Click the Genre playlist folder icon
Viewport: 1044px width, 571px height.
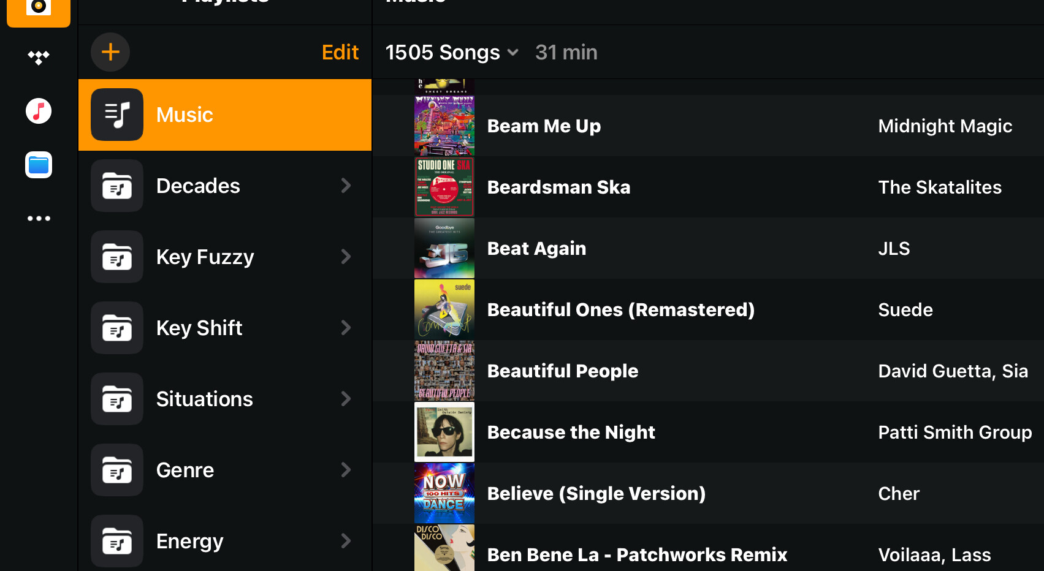click(x=117, y=470)
